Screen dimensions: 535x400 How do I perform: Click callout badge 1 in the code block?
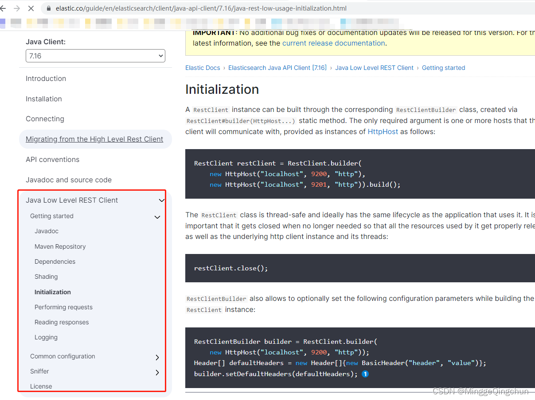pos(365,374)
